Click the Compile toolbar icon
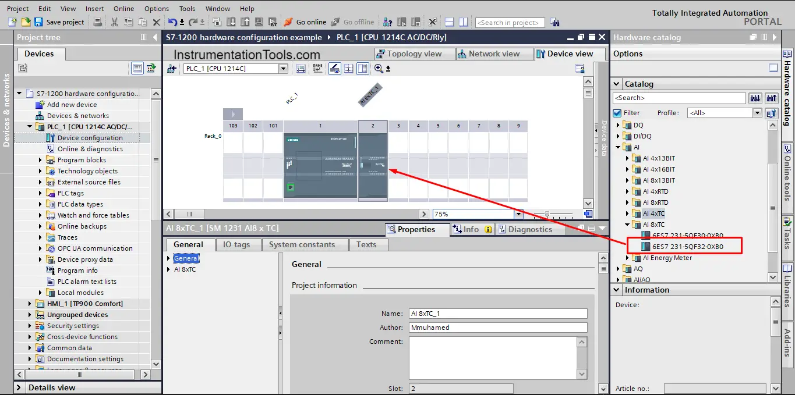Image resolution: width=795 pixels, height=395 pixels. tap(216, 22)
